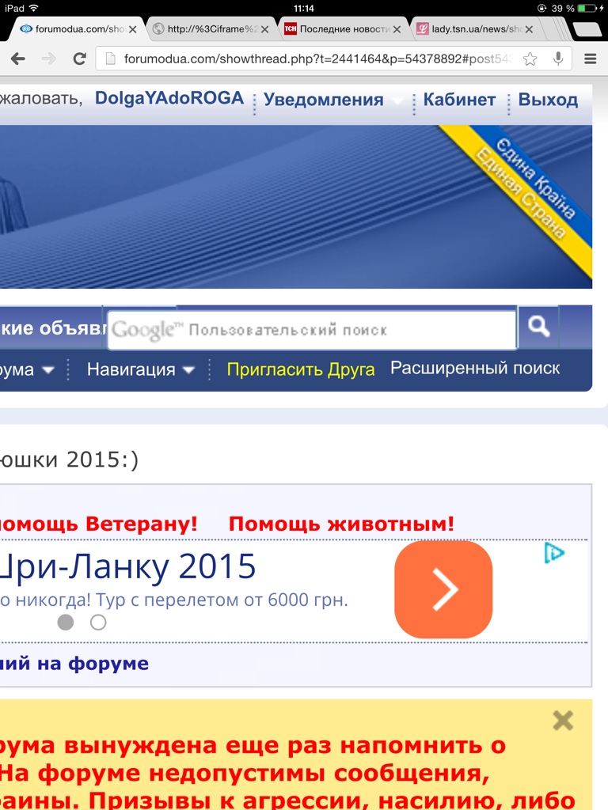Click the Выход logout link
The image size is (608, 810).
point(548,100)
